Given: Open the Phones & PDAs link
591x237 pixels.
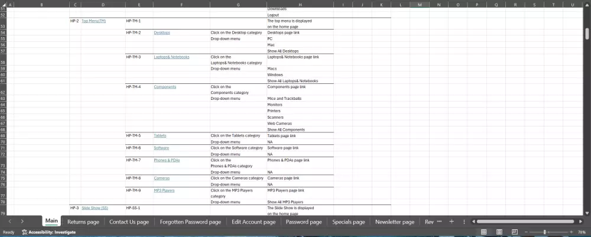Looking at the screenshot, I should [x=167, y=160].
